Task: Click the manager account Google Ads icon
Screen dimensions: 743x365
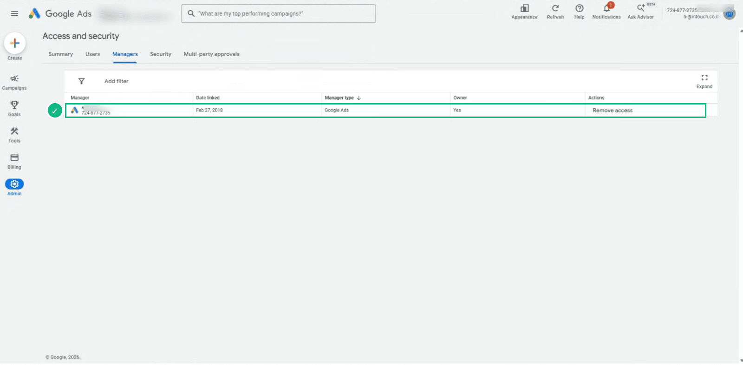Action: [x=75, y=111]
